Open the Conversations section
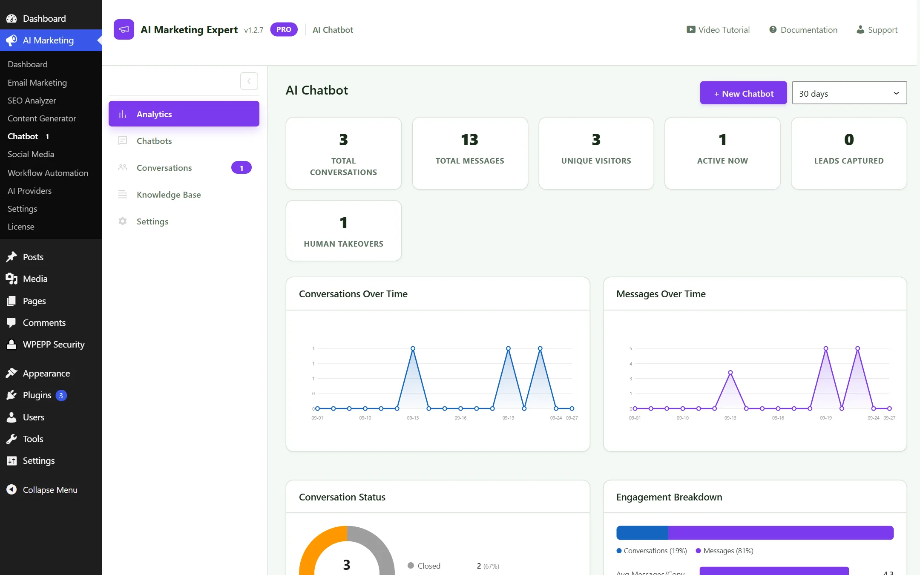920x575 pixels. click(x=184, y=167)
